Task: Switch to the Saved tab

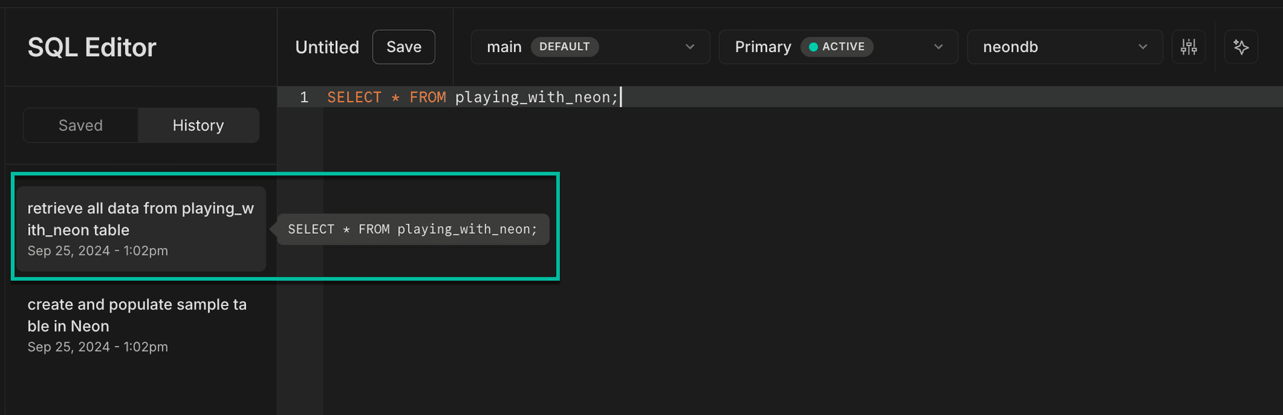Action: 81,126
